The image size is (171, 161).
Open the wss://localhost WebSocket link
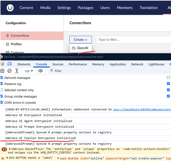coord(142,109)
